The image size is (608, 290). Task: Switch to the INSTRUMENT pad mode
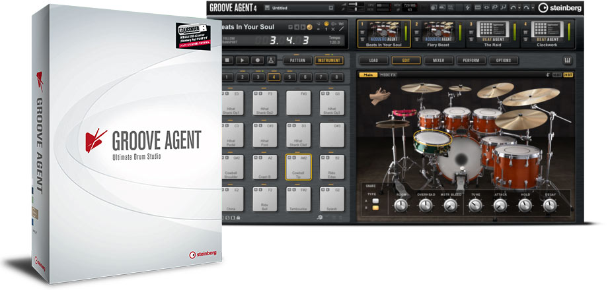(329, 61)
